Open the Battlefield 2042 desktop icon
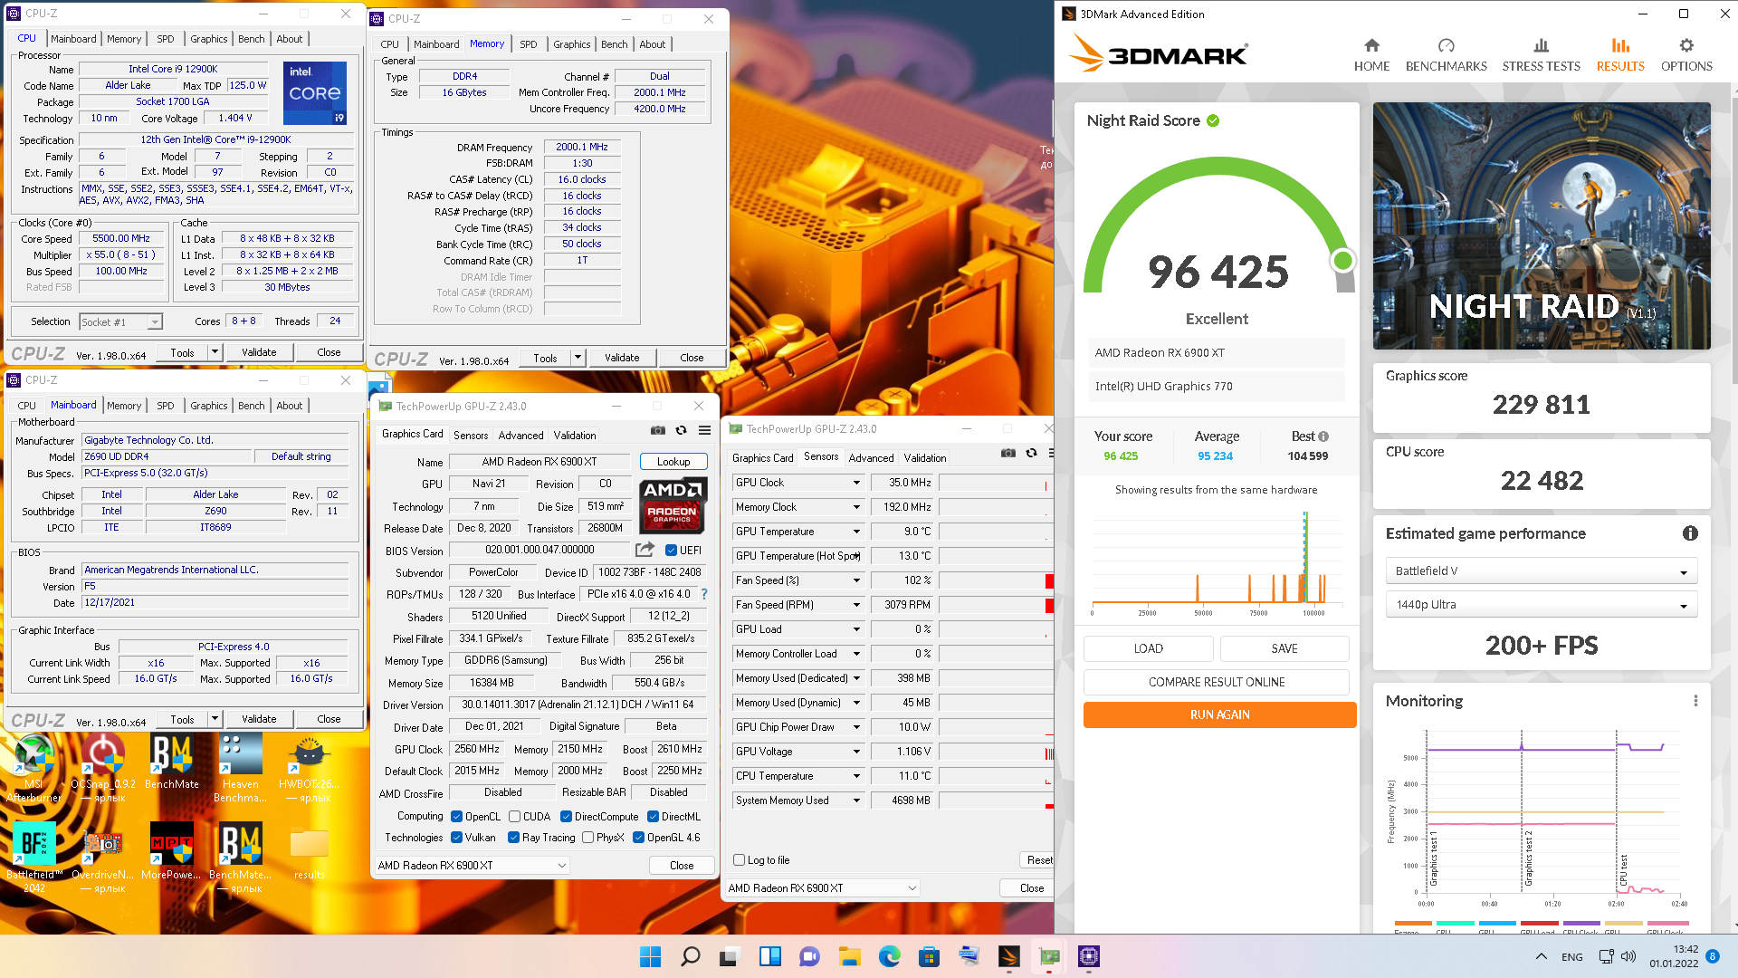 34,858
